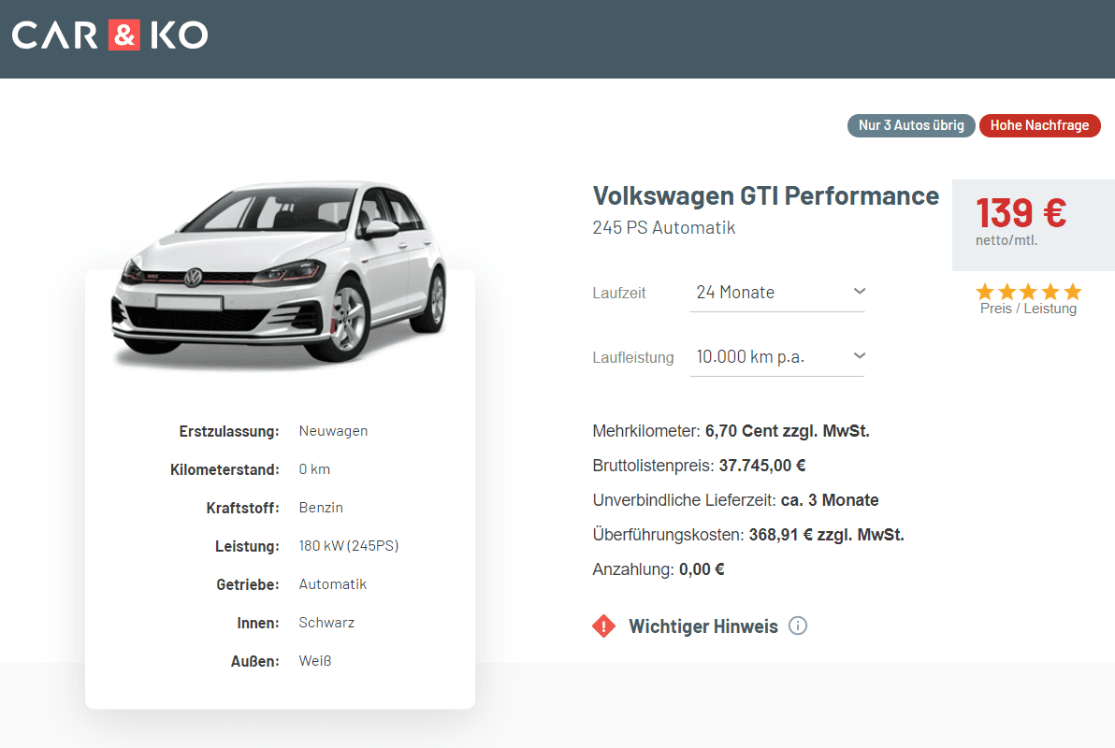Click the Wichtiger Hinweis link
Viewport: 1115px width, 748px height.
coord(703,626)
